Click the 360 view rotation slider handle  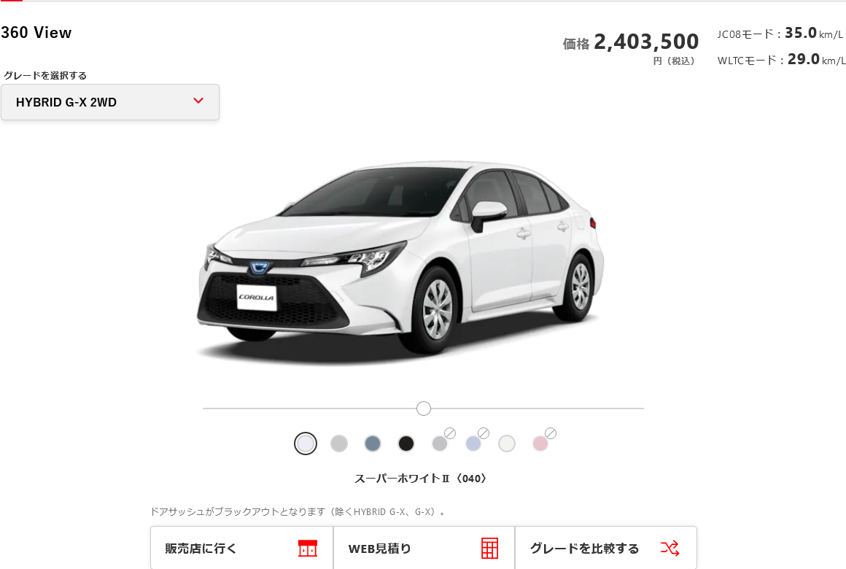[x=424, y=409]
